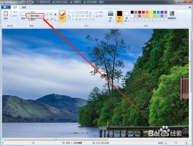
Task: Select the down arrow shape
Action: [x=70, y=19]
